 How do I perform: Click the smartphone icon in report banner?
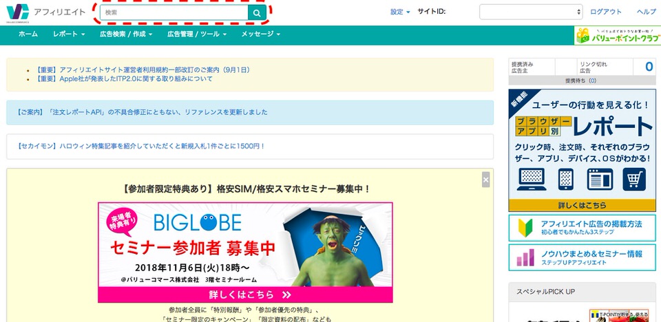click(x=566, y=179)
